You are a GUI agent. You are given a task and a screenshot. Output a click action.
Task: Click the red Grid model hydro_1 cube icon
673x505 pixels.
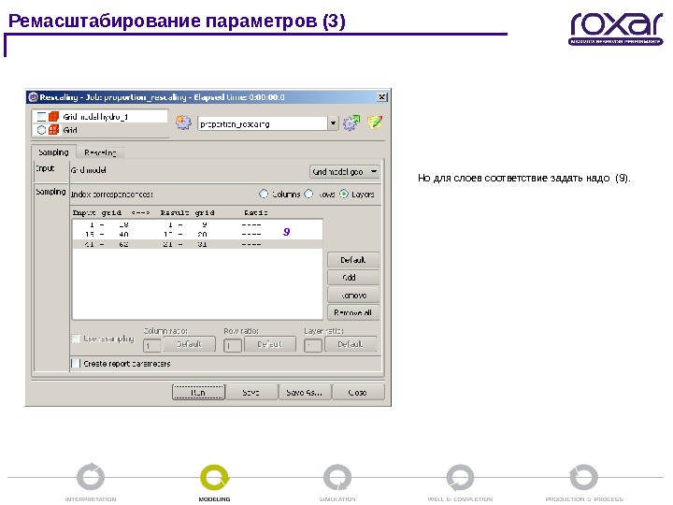[x=53, y=116]
